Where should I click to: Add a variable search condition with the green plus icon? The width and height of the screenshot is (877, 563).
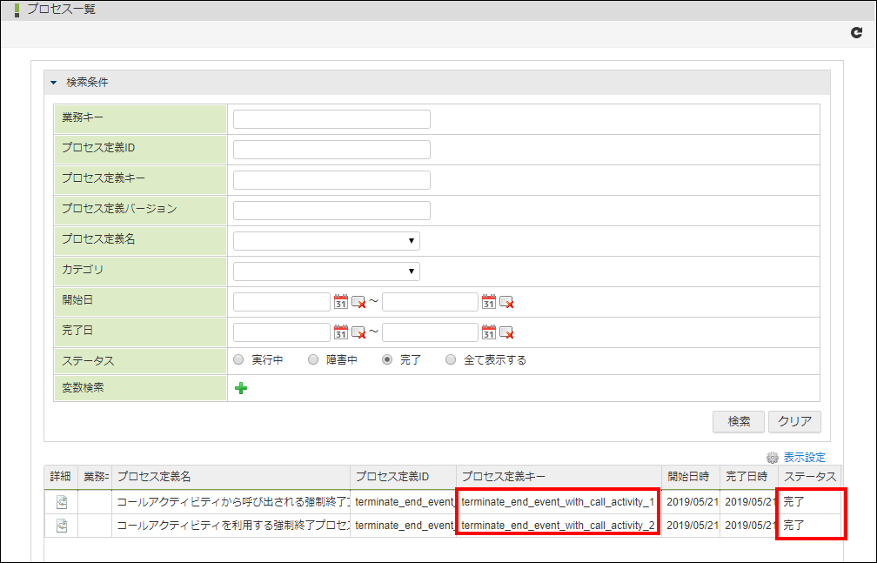pos(241,388)
